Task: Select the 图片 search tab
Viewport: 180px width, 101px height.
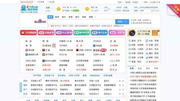Action: (77, 17)
